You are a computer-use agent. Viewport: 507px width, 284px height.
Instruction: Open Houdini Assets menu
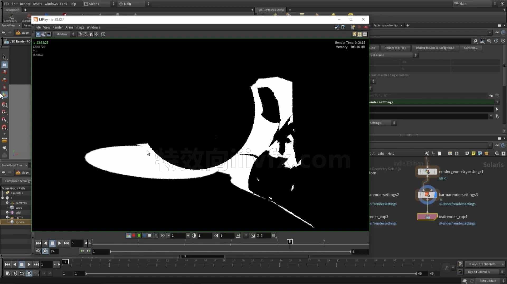[37, 4]
